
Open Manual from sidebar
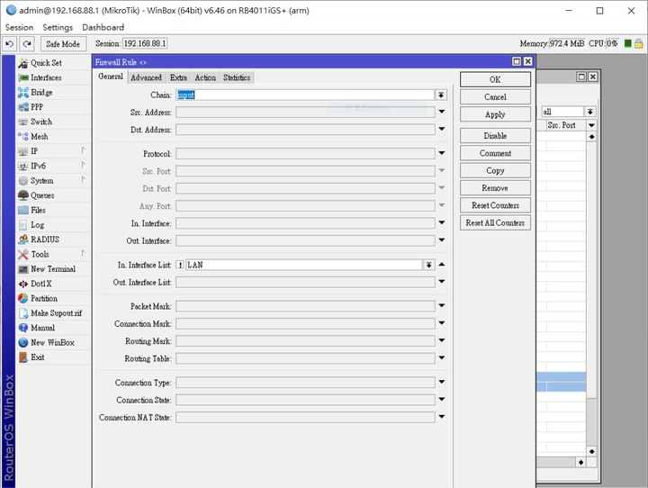42,328
